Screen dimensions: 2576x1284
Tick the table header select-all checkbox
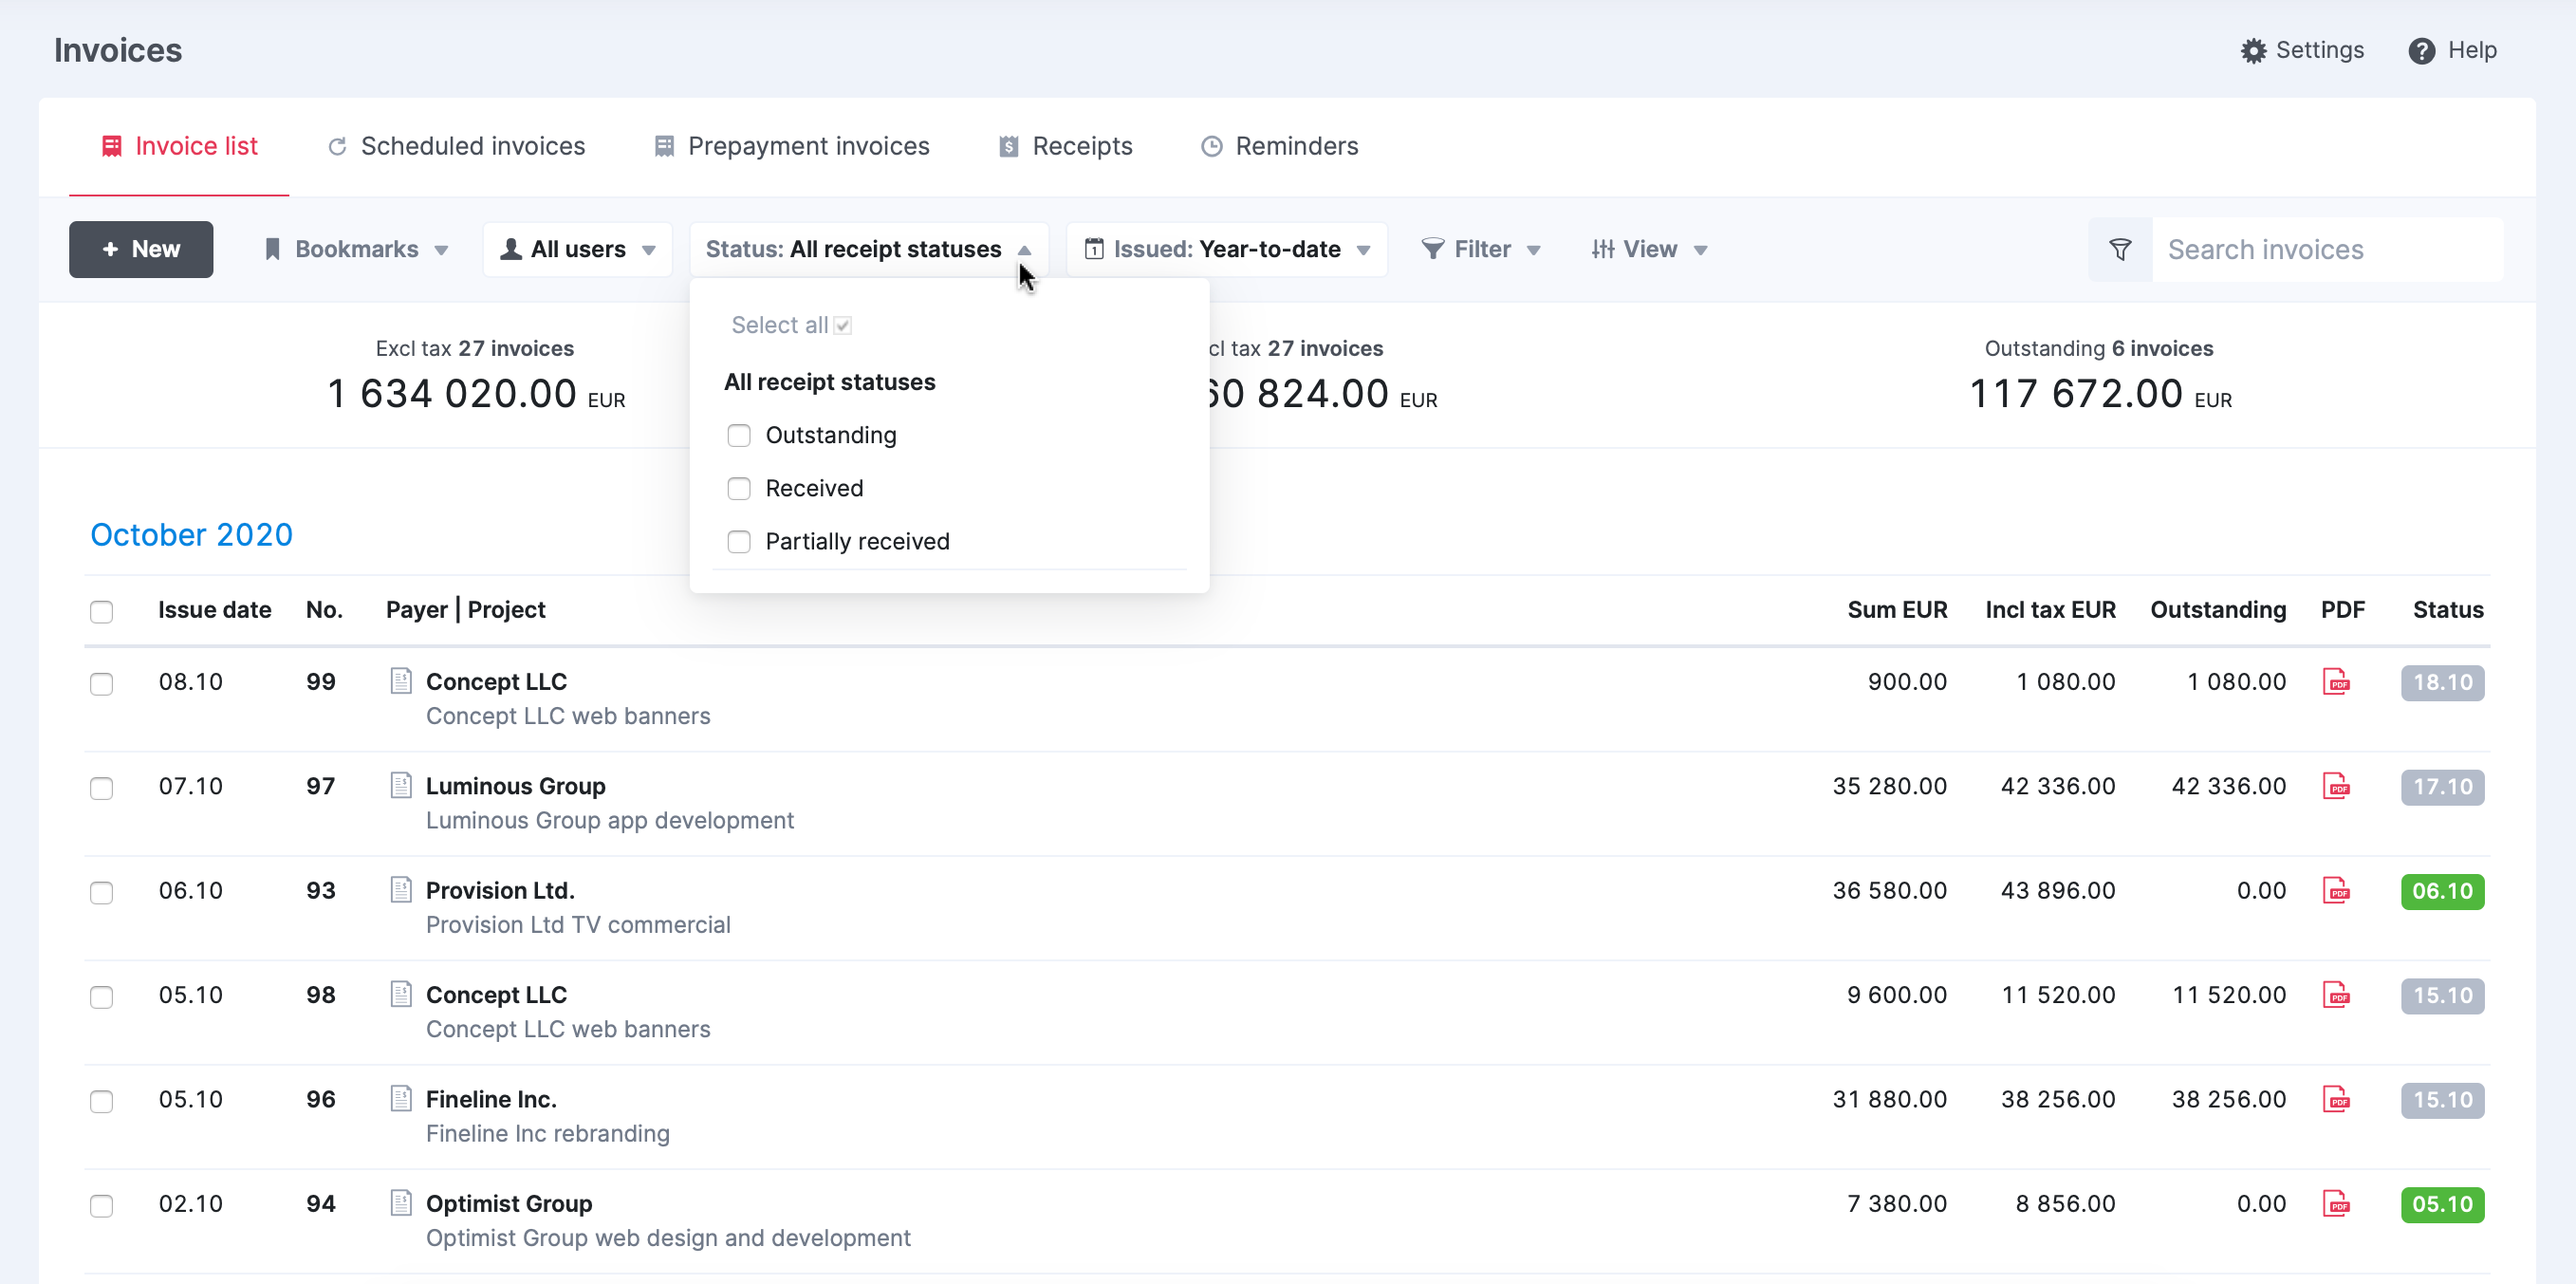pos(101,611)
